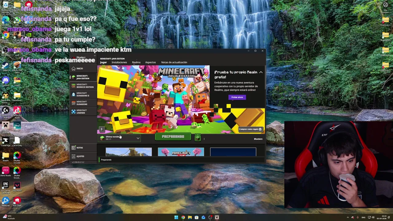Open Kabuto Park Demo desktop icon
Image resolution: width=393 pixels, height=221 pixels.
pos(17,67)
